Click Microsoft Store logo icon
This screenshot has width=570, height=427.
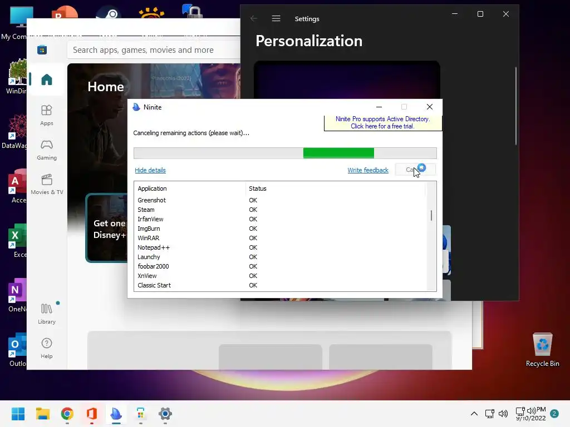(x=42, y=49)
